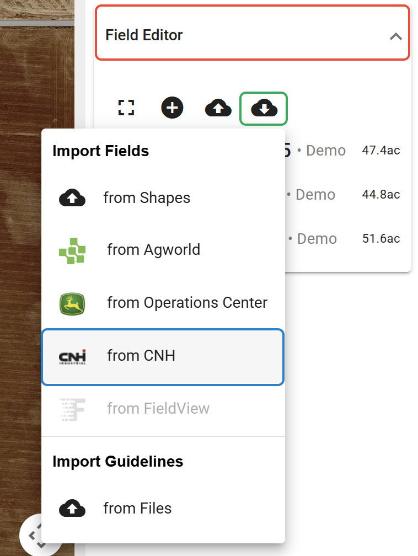Screen dimensions: 418x556
Task: Click the cloud icon beside from Files
Action: [x=72, y=508]
